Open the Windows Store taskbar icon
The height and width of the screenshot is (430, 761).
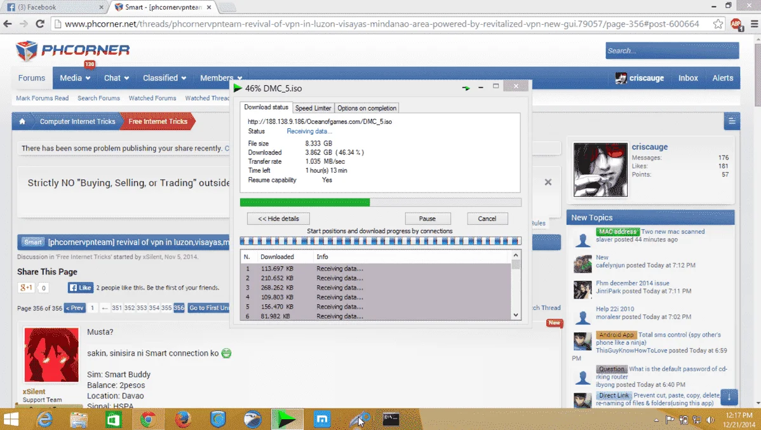point(113,419)
